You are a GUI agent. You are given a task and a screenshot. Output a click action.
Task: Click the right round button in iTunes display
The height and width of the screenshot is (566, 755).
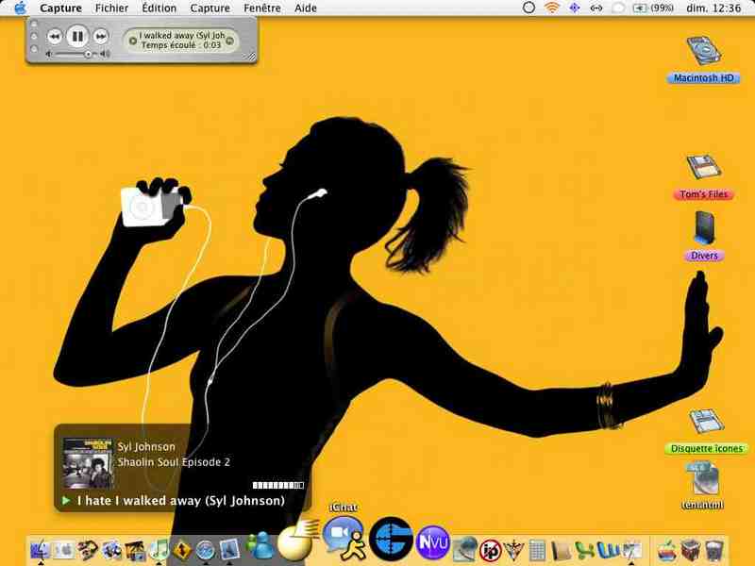[230, 41]
